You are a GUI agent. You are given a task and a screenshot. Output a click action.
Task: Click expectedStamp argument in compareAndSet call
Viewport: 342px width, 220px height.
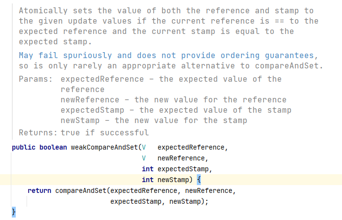[135, 201]
